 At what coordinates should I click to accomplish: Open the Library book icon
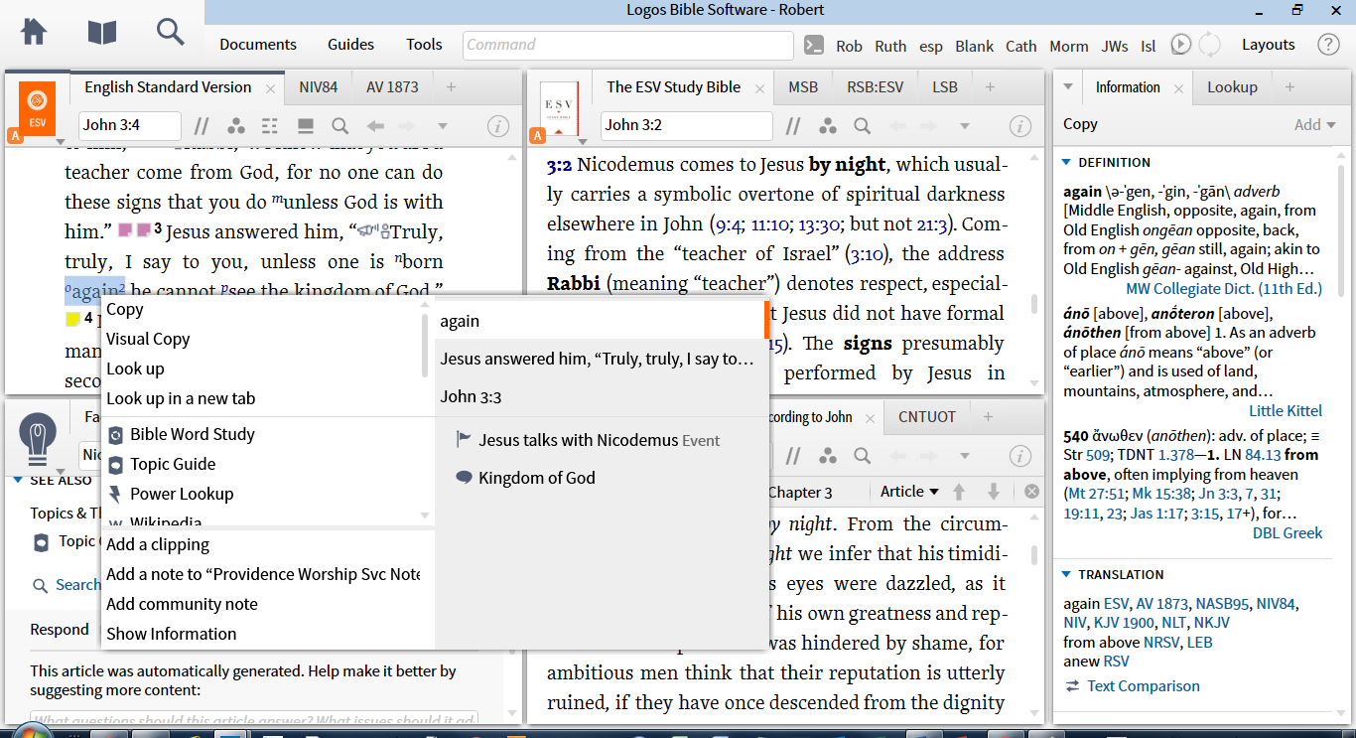pyautogui.click(x=102, y=32)
